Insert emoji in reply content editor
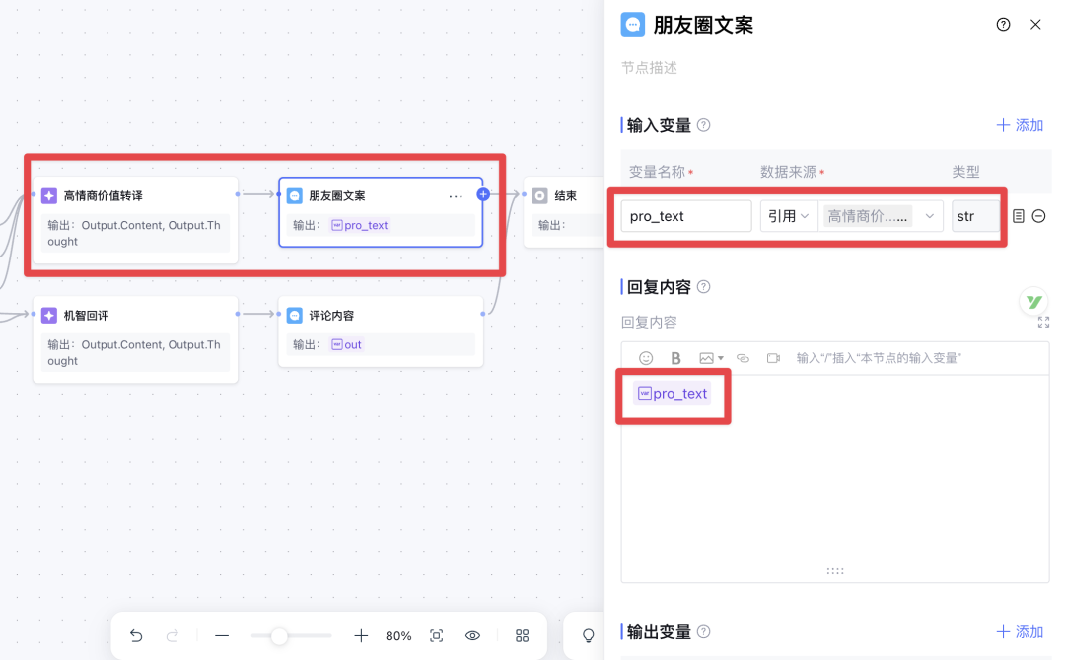The height and width of the screenshot is (660, 1065). click(646, 358)
